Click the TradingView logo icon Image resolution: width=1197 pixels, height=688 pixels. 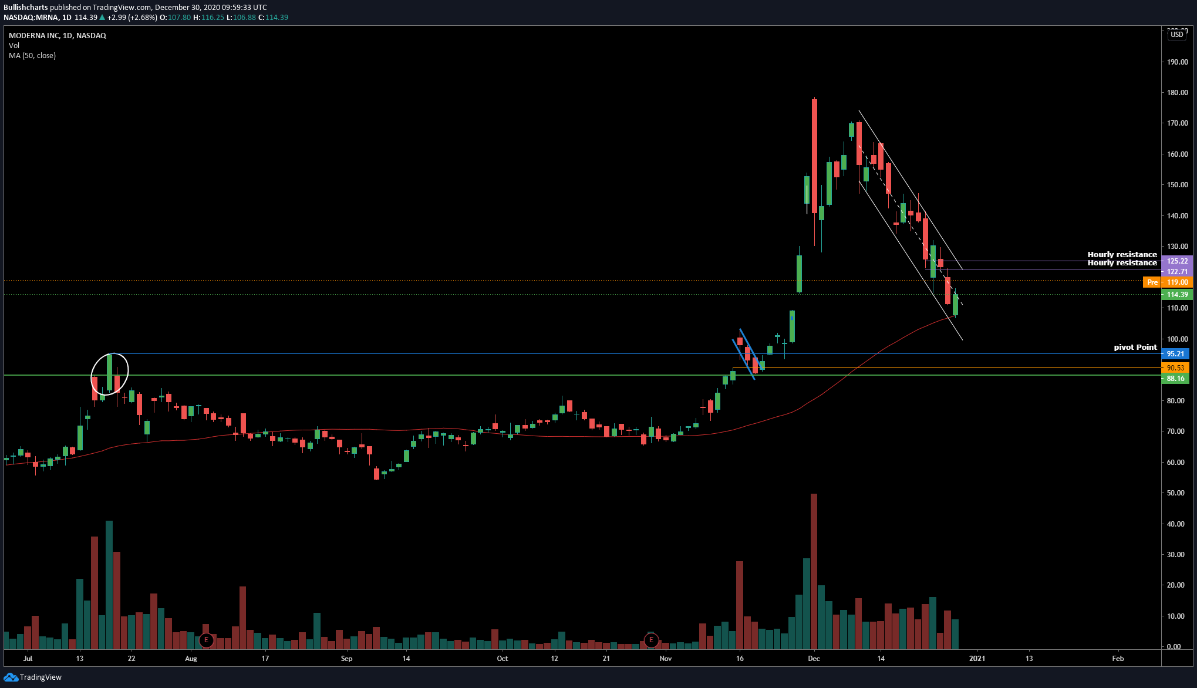11,677
